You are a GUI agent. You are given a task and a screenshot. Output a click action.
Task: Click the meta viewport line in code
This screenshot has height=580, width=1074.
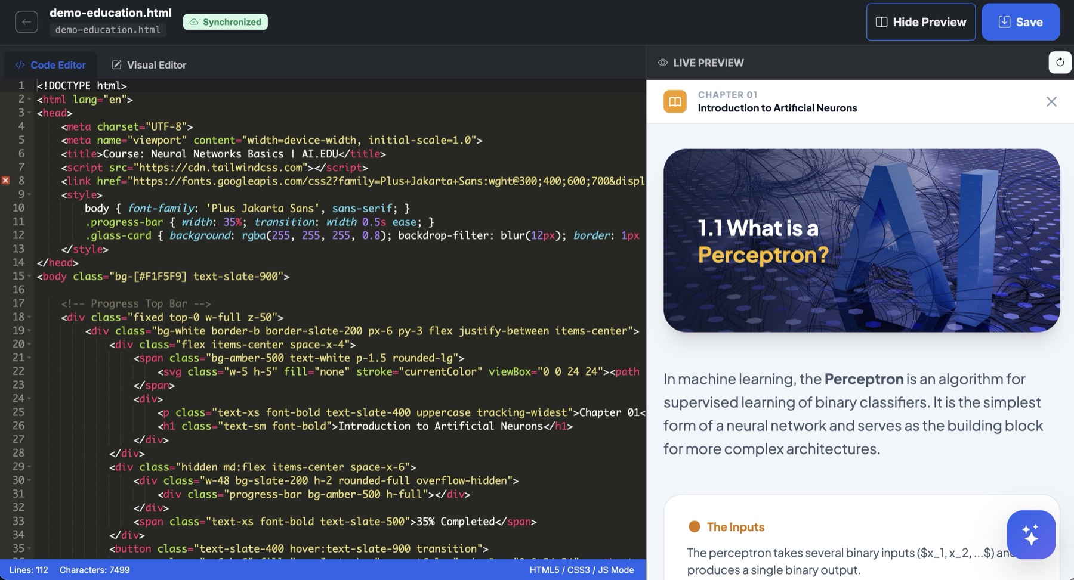coord(271,140)
